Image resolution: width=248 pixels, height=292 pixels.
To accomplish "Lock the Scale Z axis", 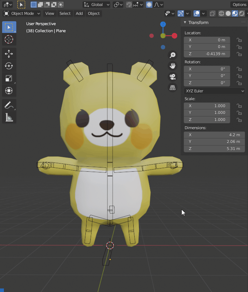I will 239,120.
